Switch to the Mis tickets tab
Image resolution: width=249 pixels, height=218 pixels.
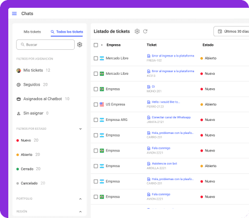pos(32,32)
